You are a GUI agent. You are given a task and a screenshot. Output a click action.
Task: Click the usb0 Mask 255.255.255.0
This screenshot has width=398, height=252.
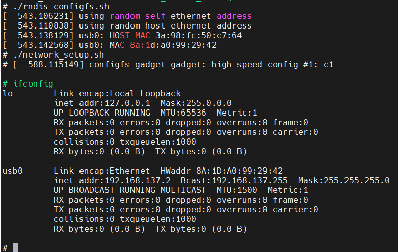pos(356,181)
